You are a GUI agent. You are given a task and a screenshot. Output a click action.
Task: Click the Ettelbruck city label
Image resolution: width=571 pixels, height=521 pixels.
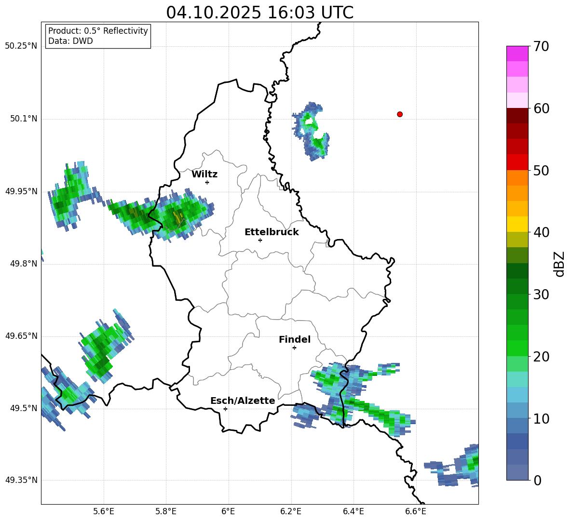point(272,232)
